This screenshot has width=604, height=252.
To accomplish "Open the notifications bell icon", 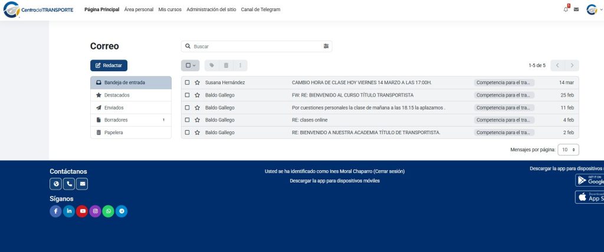I will click(566, 9).
